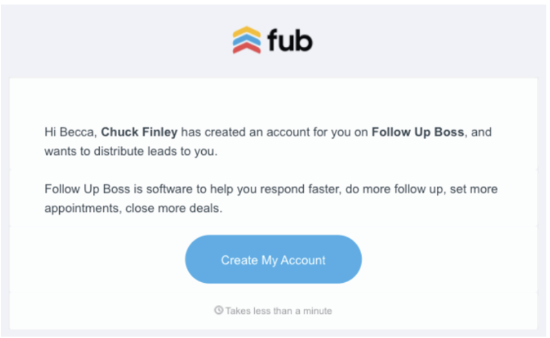Image resolution: width=550 pixels, height=338 pixels.
Task: Click the "Hi Becca" greeting
Action: pos(70,132)
